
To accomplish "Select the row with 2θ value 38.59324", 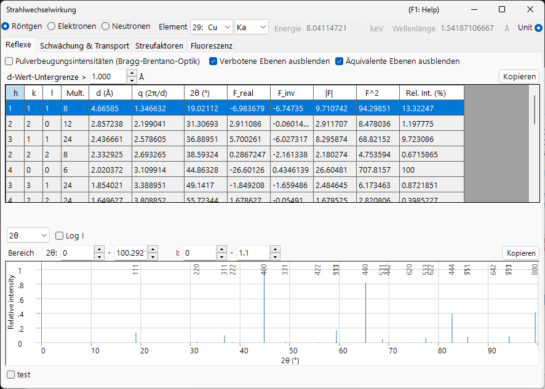I will click(235, 154).
